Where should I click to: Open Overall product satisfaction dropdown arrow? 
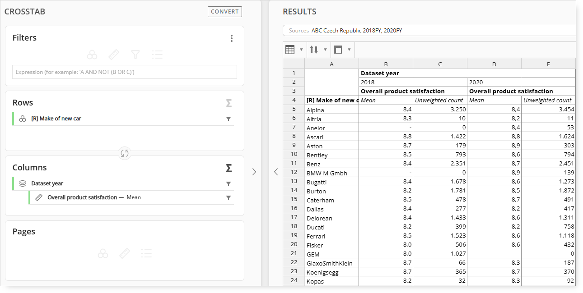pyautogui.click(x=229, y=198)
